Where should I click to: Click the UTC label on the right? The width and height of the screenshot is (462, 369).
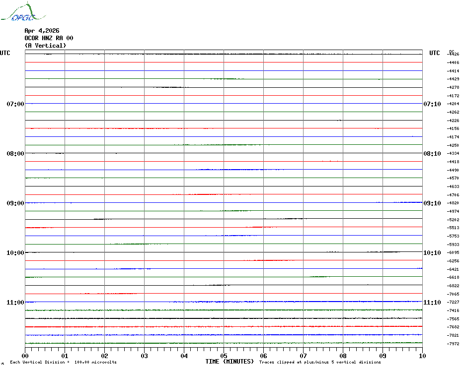pos(434,53)
